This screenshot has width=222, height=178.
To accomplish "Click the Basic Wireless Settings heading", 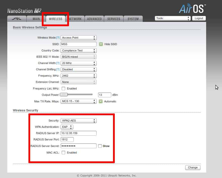I will click(x=30, y=27).
